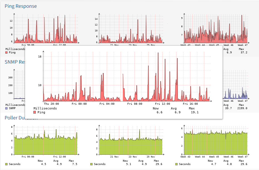Image resolution: width=259 pixels, height=170 pixels.
Task: Select the Poller Duration Now value 4.5
Action: (x=44, y=164)
